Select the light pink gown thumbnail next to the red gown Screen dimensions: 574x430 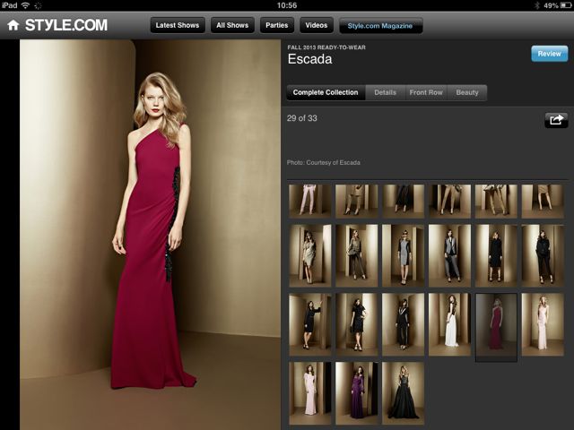[x=543, y=324]
